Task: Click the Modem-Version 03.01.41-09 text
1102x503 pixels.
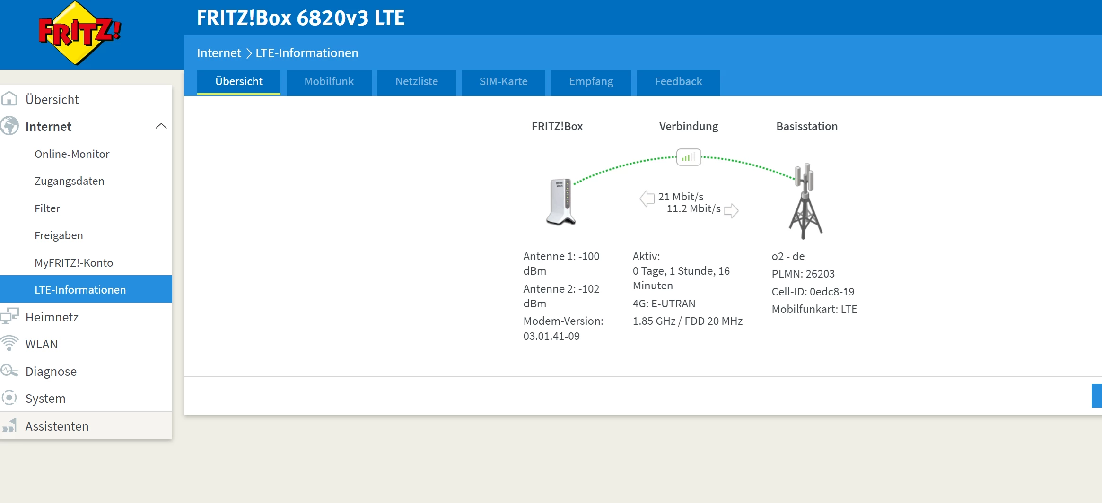Action: tap(563, 329)
